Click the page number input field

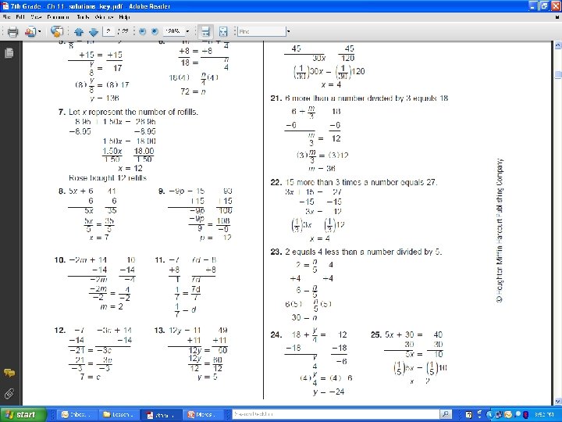point(108,31)
